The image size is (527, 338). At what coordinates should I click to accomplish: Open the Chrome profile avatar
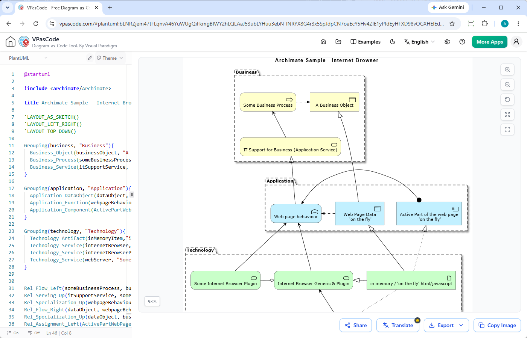tap(505, 24)
